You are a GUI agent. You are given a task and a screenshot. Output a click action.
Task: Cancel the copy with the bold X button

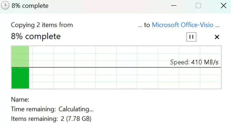[217, 37]
